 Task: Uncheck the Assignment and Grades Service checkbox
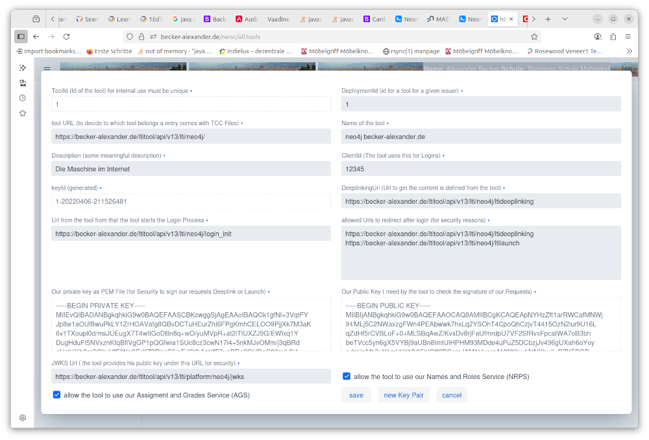pos(57,395)
